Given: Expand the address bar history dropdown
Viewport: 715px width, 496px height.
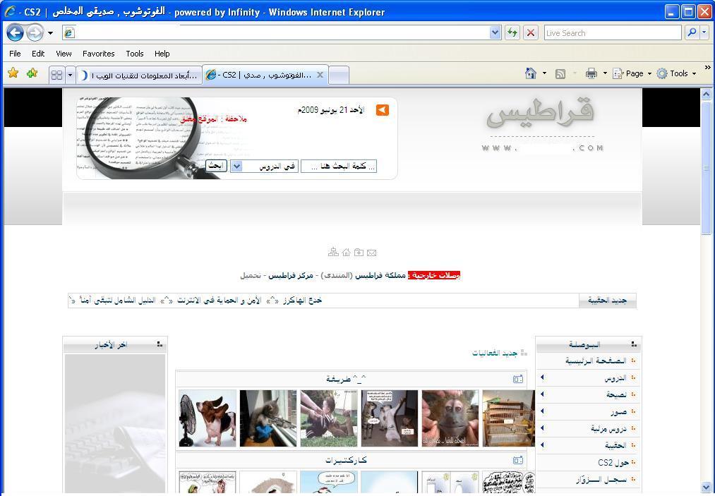Looking at the screenshot, I should [495, 32].
